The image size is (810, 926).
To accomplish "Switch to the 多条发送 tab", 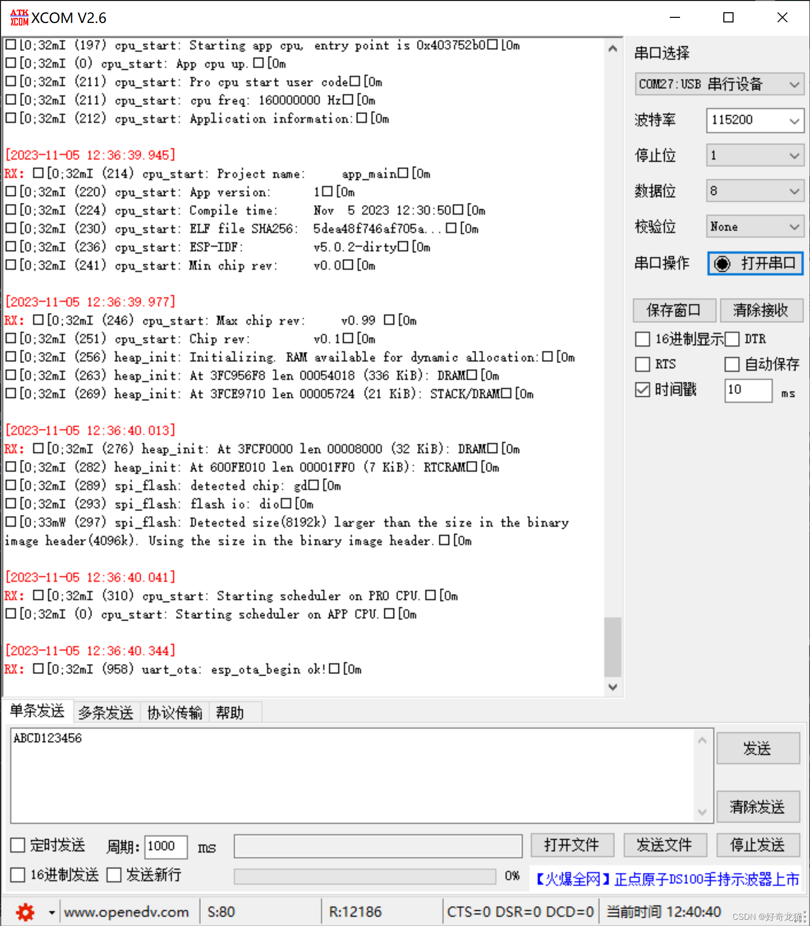I will pos(106,712).
